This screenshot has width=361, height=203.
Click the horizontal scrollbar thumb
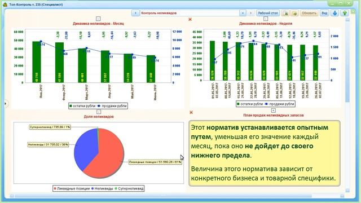click(x=163, y=196)
